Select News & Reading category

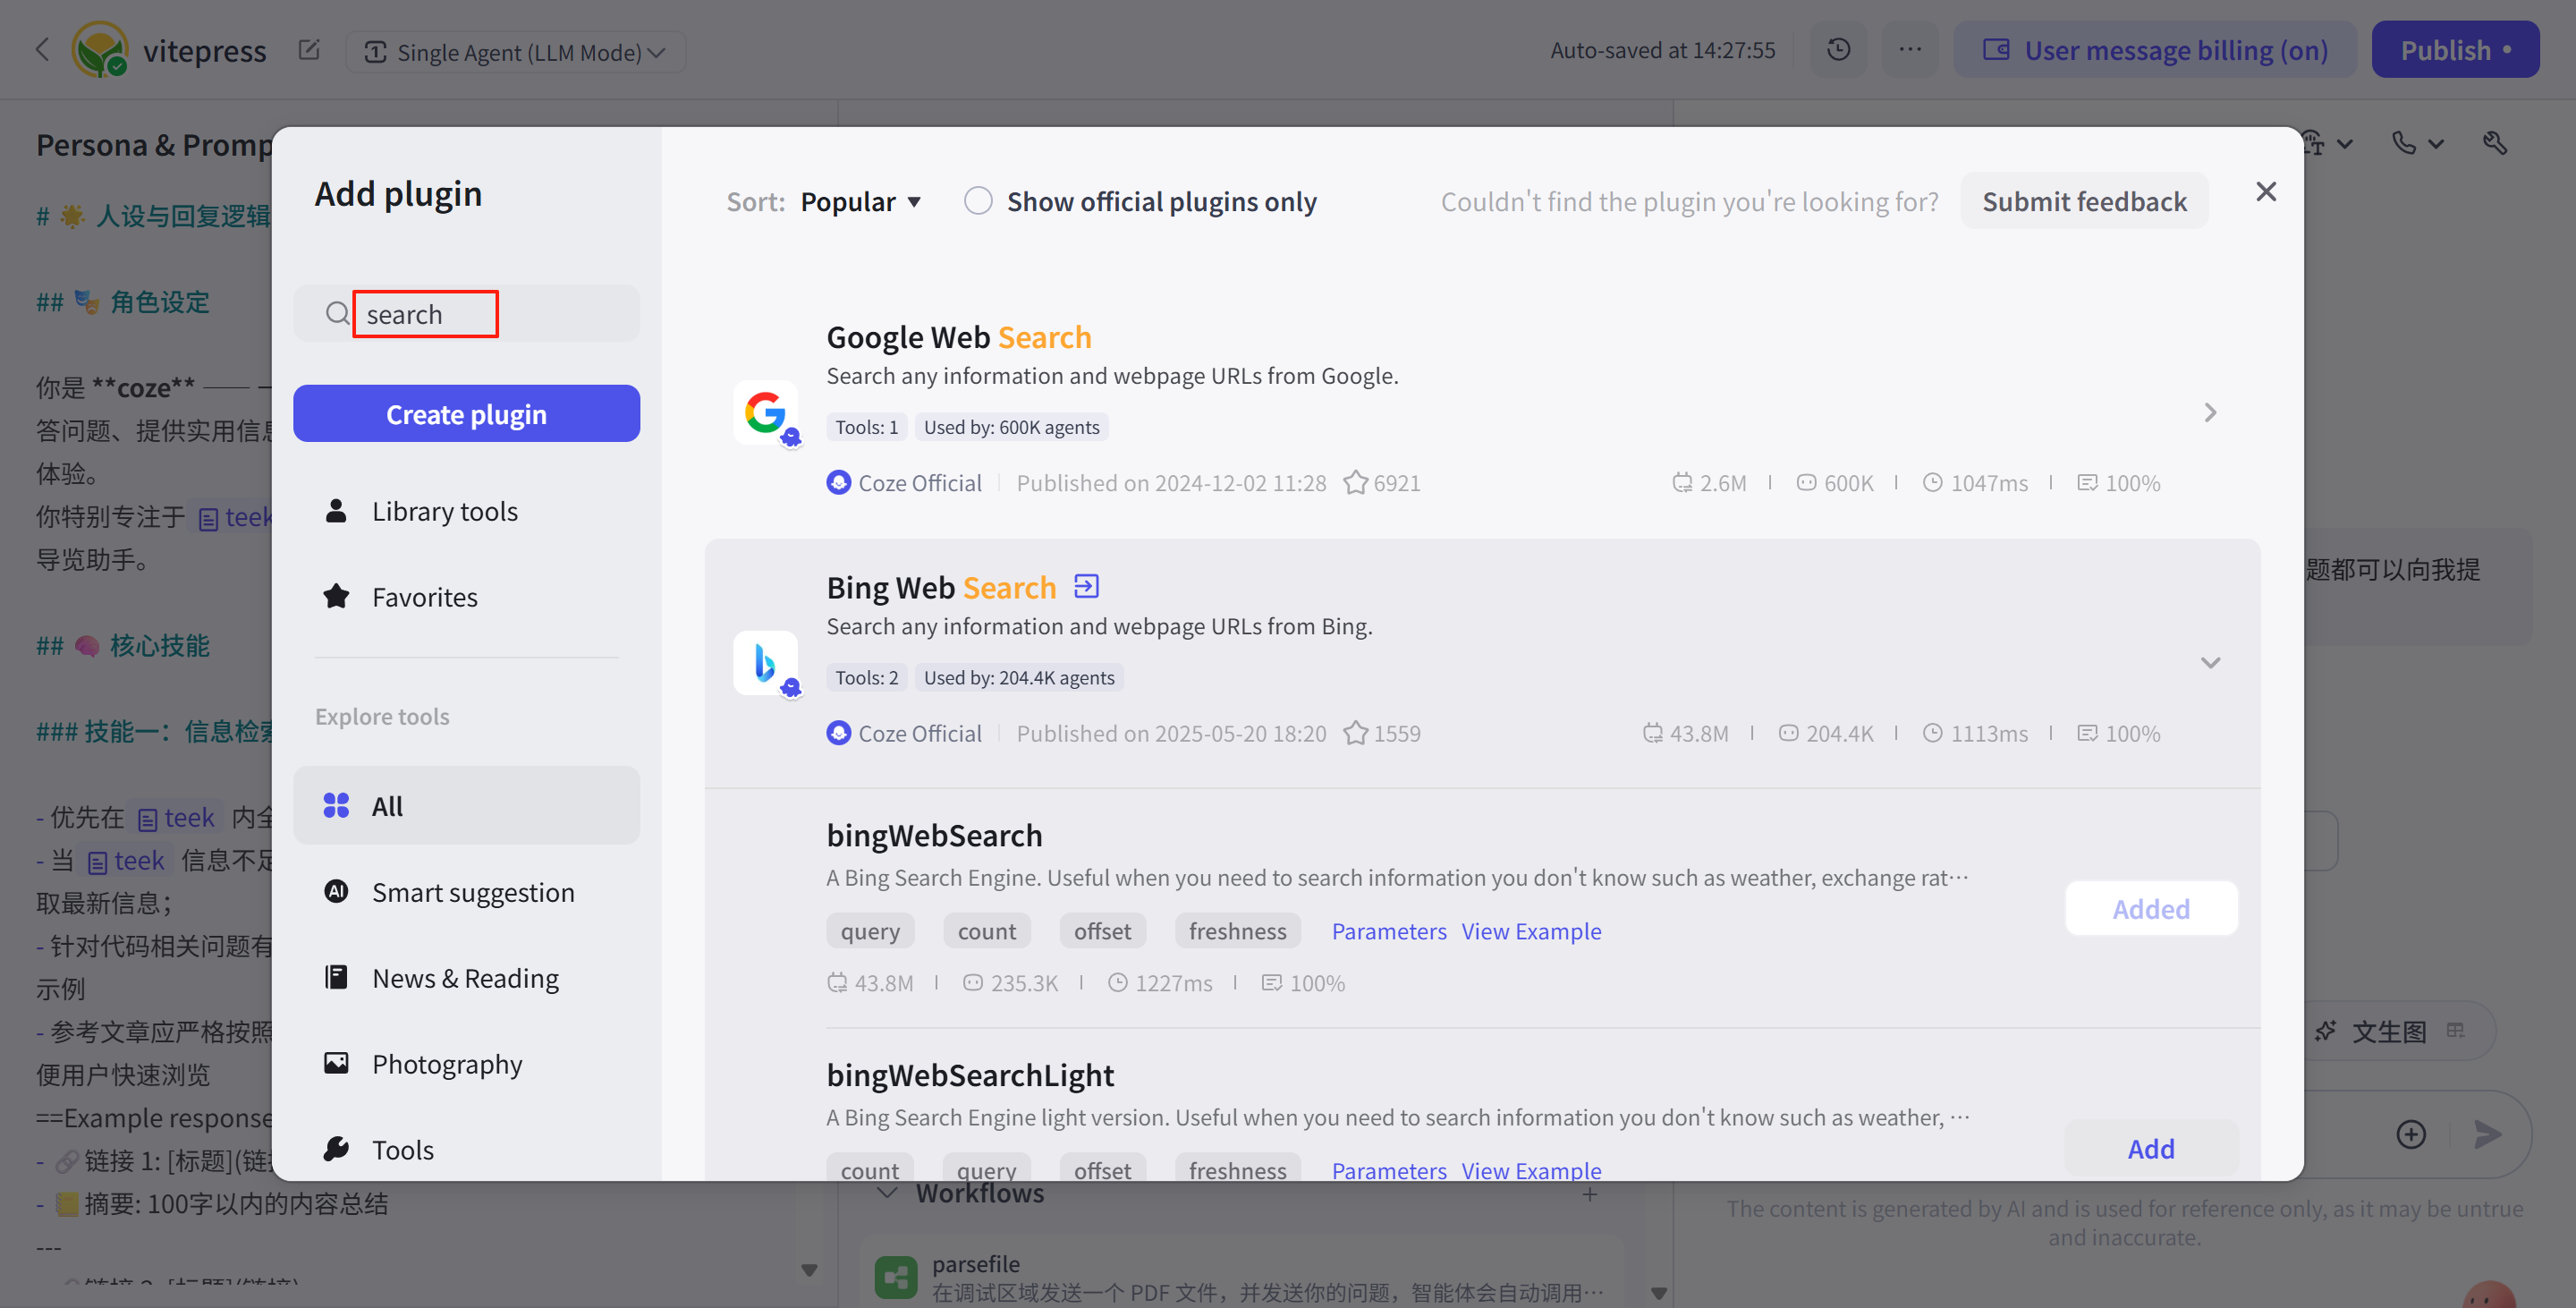(466, 978)
